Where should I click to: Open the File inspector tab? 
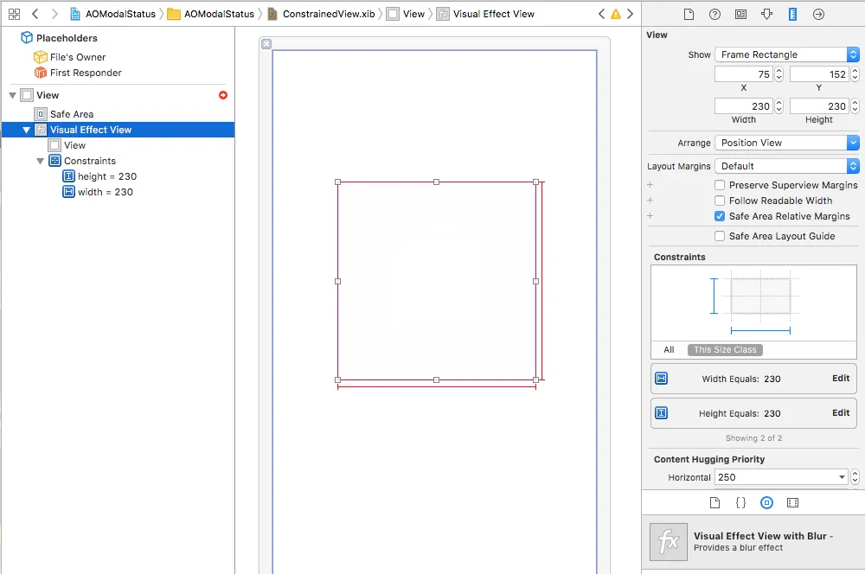click(x=689, y=15)
